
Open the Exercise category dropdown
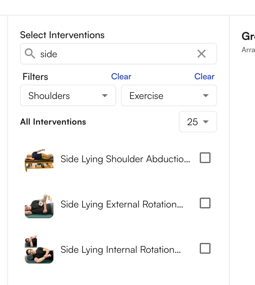169,96
